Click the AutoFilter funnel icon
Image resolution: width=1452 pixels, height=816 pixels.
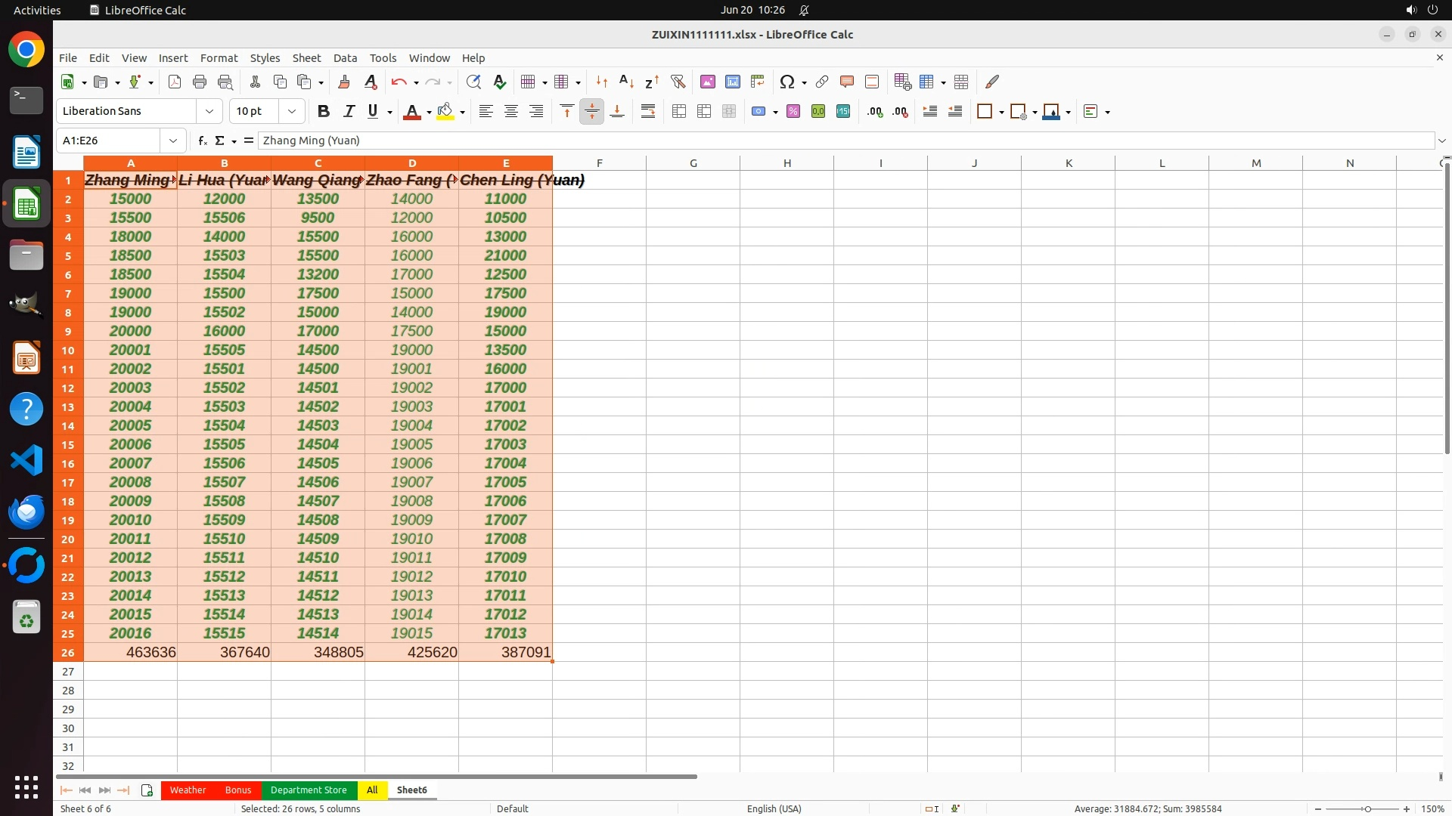[x=678, y=82]
